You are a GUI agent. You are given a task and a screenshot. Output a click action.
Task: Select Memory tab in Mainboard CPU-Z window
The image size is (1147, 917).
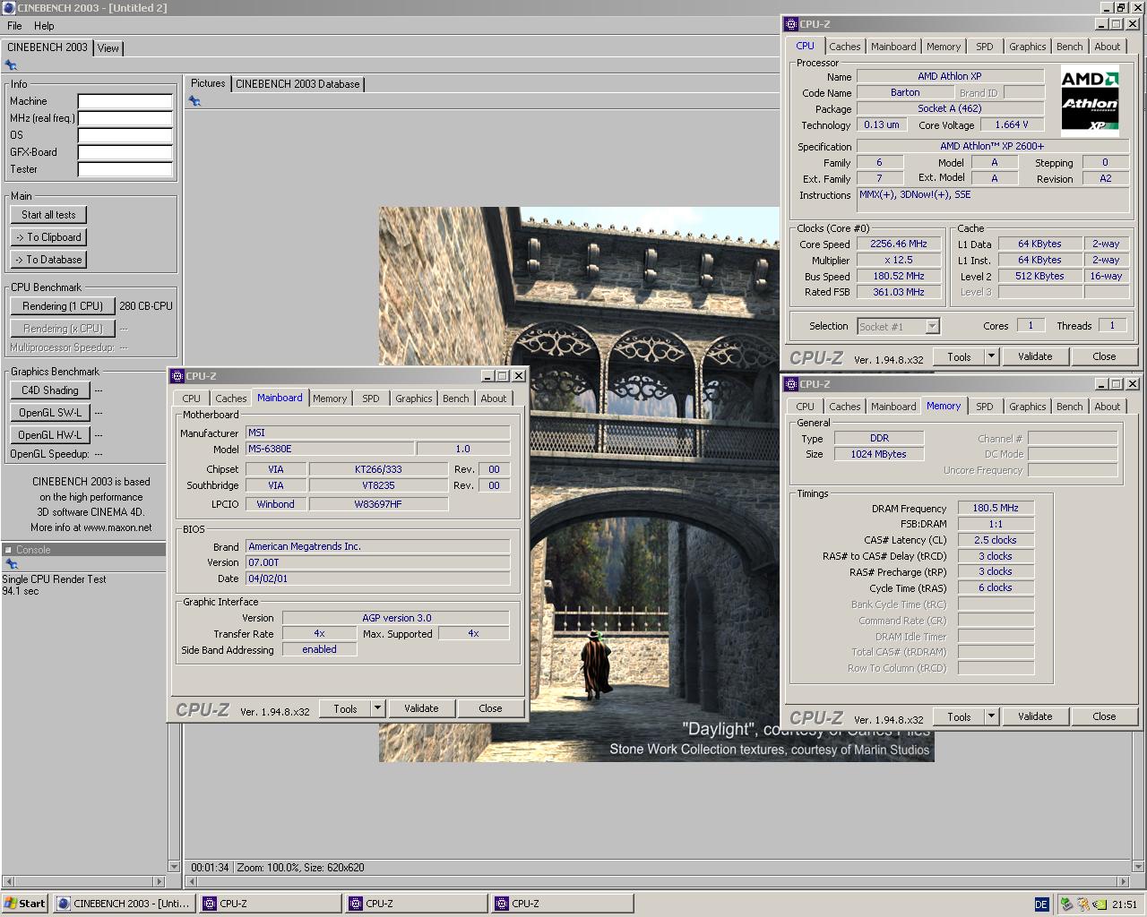tap(330, 399)
